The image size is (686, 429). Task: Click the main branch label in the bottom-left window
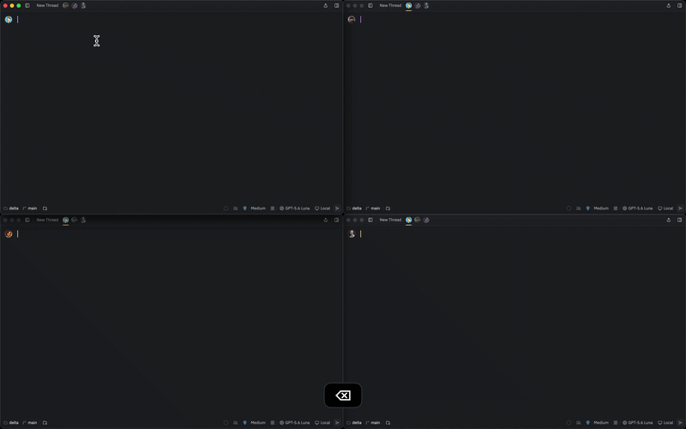coord(33,423)
